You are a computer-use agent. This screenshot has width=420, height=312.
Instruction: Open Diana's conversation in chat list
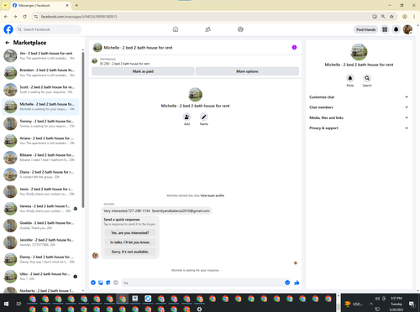tap(40, 174)
